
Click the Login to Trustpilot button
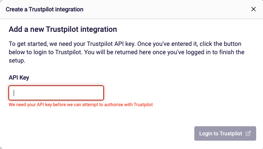[225, 133]
